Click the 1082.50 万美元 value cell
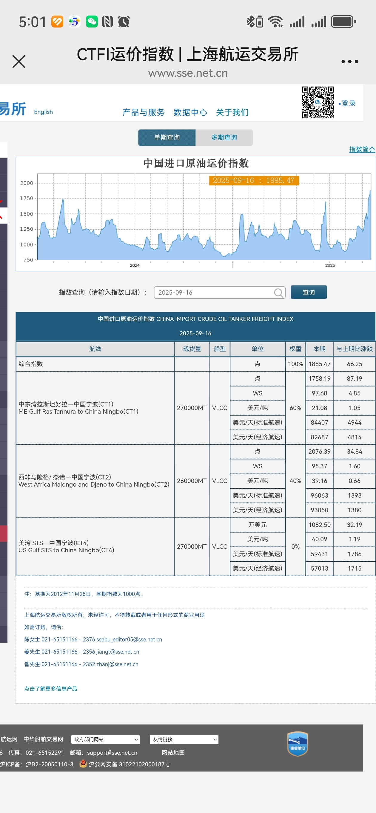 pyautogui.click(x=319, y=525)
